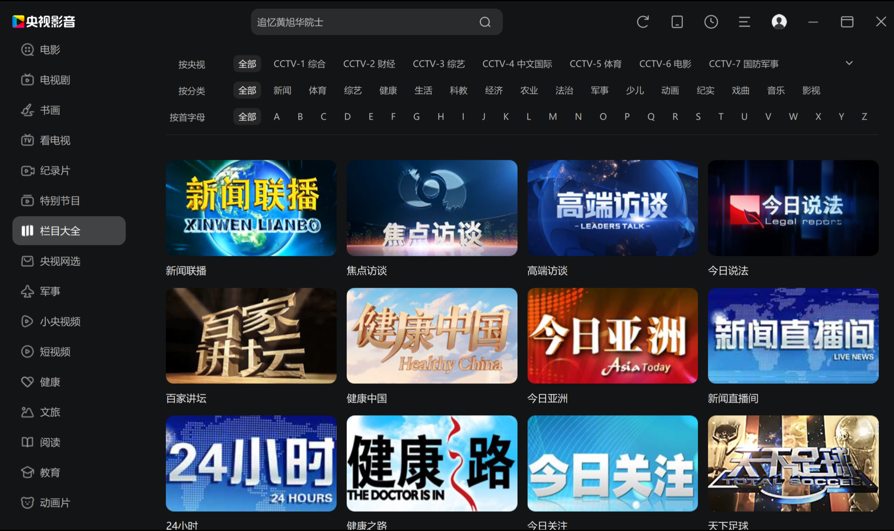This screenshot has width=894, height=531.
Task: Click the 今日说法 title text
Action: pos(728,271)
